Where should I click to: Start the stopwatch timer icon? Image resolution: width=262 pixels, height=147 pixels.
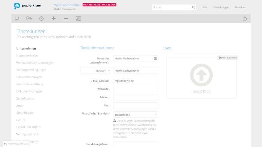pos(245,19)
